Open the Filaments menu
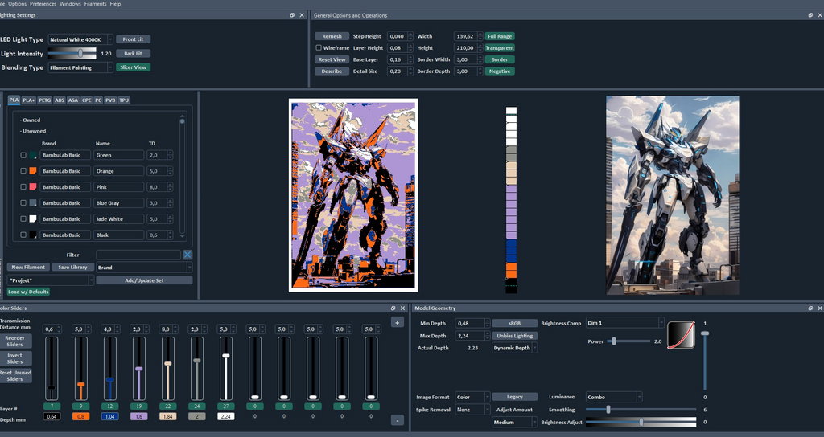This screenshot has width=824, height=437. click(95, 4)
